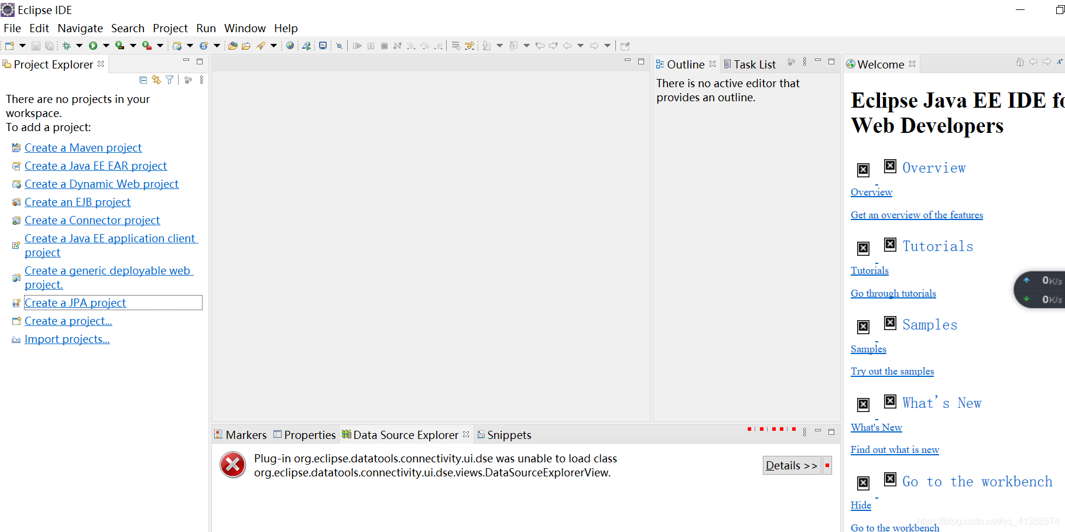
Task: Click the Terminate square icon
Action: [x=384, y=46]
